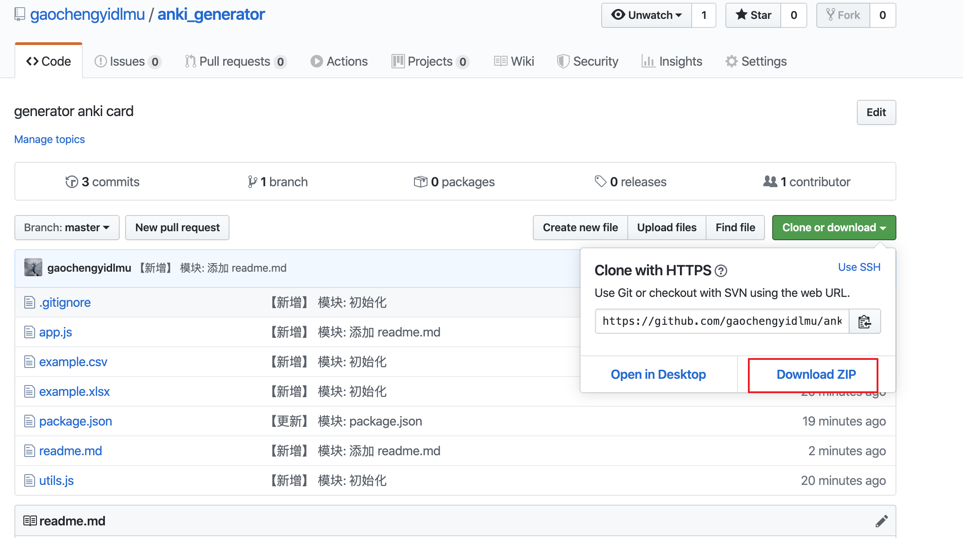
Task: Click the HTTPS help question mark icon
Action: pos(721,271)
